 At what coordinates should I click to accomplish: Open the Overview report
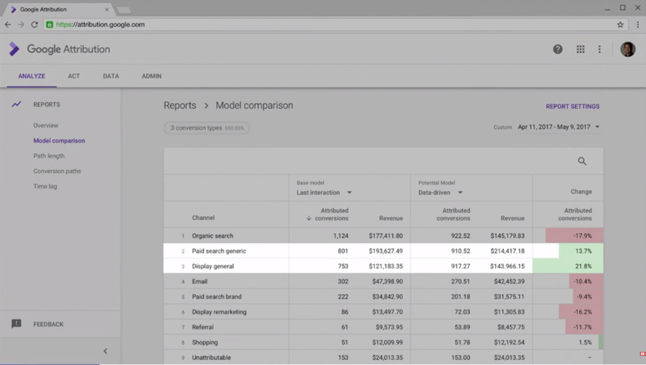[45, 126]
